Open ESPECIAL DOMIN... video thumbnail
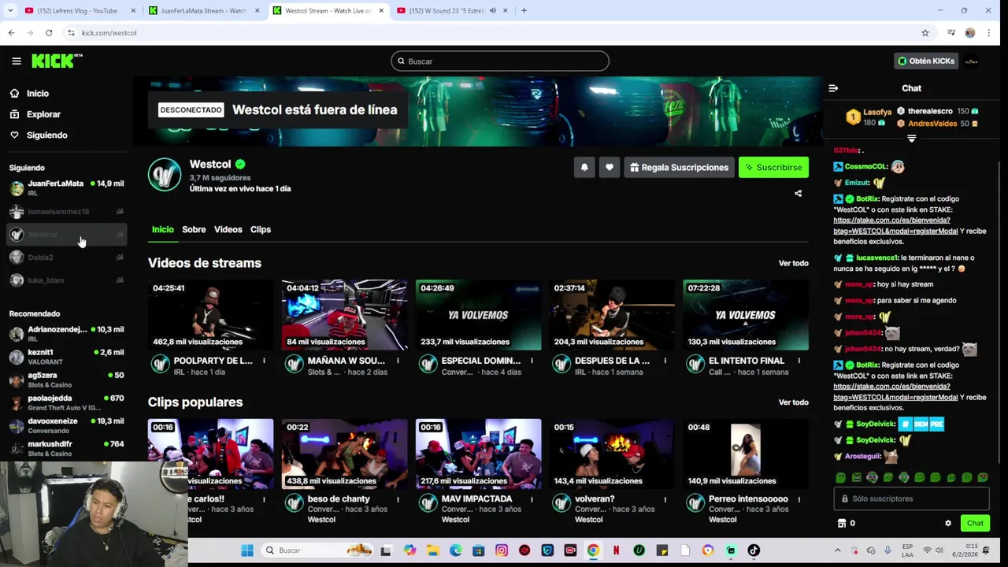1008x567 pixels. [478, 315]
